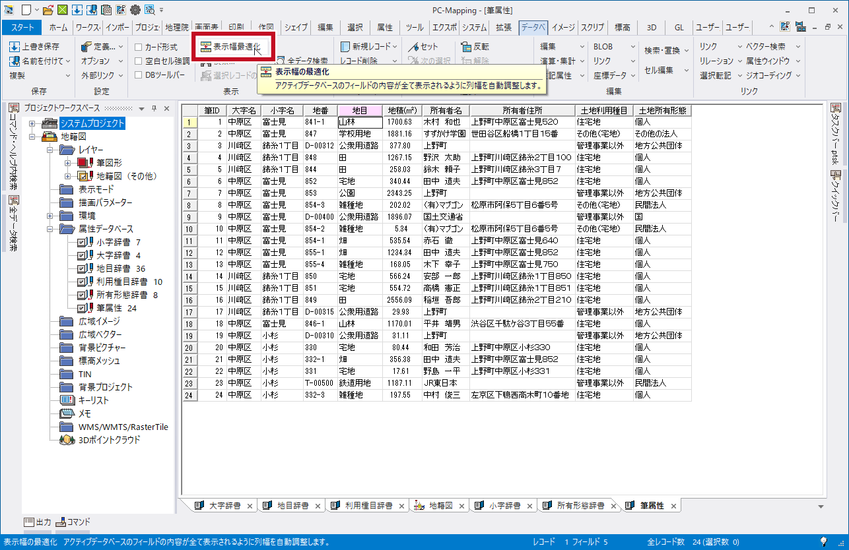849x550 pixels.
Task: Click the 名前を付けて save-as icon
Action: pos(15,61)
